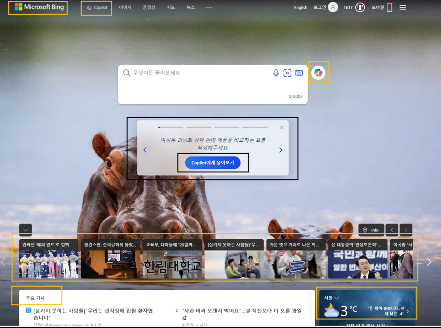441x328 pixels.
Task: Close the Copilot suggestion card
Action: tap(282, 127)
